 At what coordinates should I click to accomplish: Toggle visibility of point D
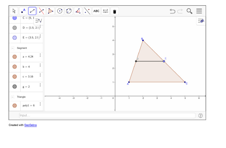[x=14, y=28]
